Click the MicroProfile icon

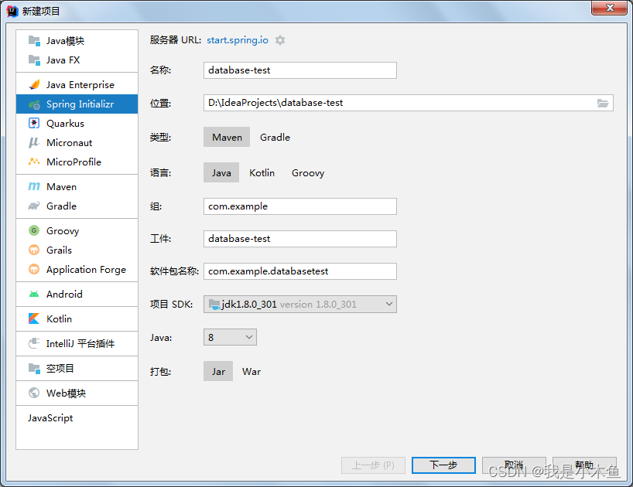34,162
